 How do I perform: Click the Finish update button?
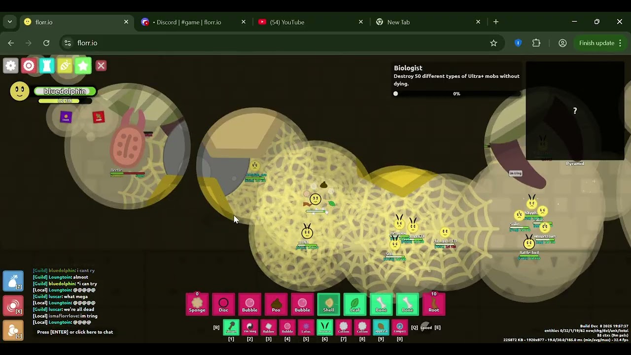(x=601, y=43)
